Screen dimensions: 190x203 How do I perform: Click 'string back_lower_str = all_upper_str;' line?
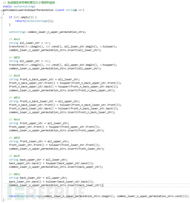[x=38, y=178]
